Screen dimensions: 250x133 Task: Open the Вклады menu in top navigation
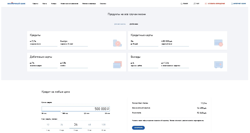click(x=54, y=4)
